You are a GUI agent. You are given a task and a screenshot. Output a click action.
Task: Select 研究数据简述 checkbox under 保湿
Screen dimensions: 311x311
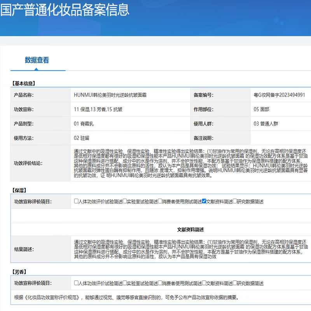coord(235,201)
